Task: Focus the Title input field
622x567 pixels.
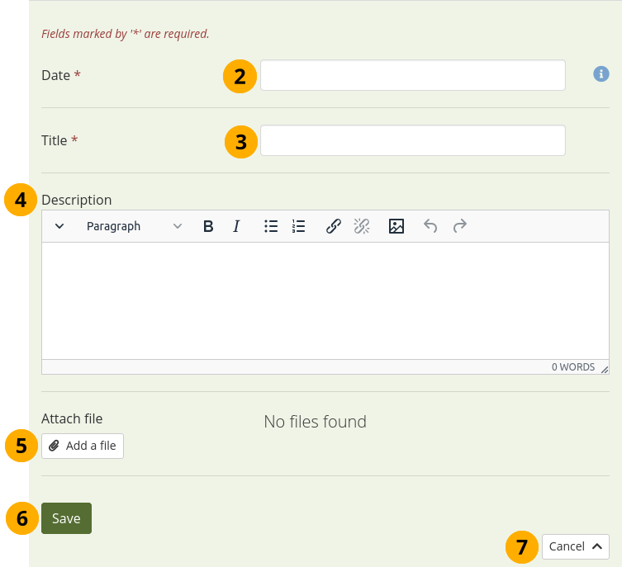Action: tap(412, 140)
